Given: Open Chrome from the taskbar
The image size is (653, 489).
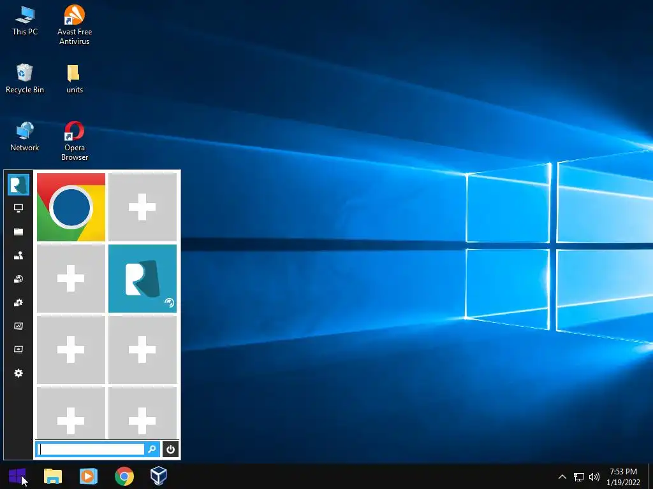Looking at the screenshot, I should pyautogui.click(x=124, y=476).
